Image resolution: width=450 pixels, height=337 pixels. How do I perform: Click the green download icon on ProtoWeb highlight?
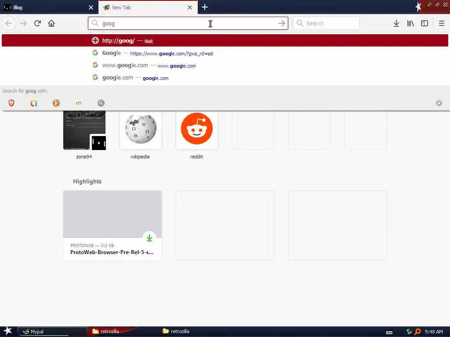pyautogui.click(x=149, y=237)
